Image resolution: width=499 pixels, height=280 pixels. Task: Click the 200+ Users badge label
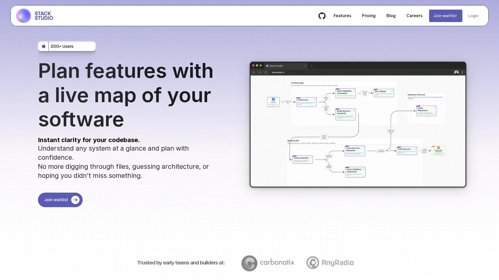tap(62, 46)
